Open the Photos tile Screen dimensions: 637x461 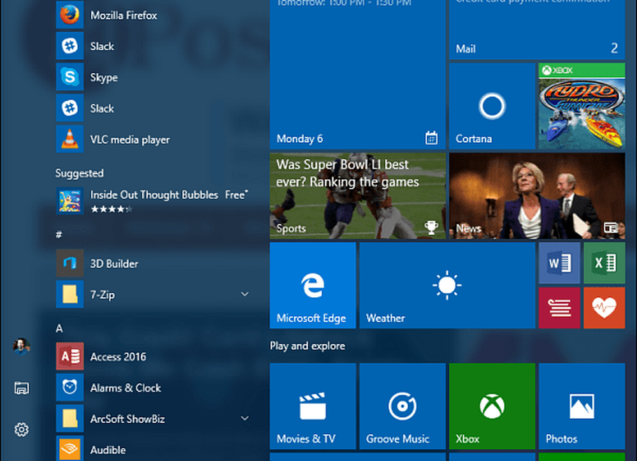581,406
